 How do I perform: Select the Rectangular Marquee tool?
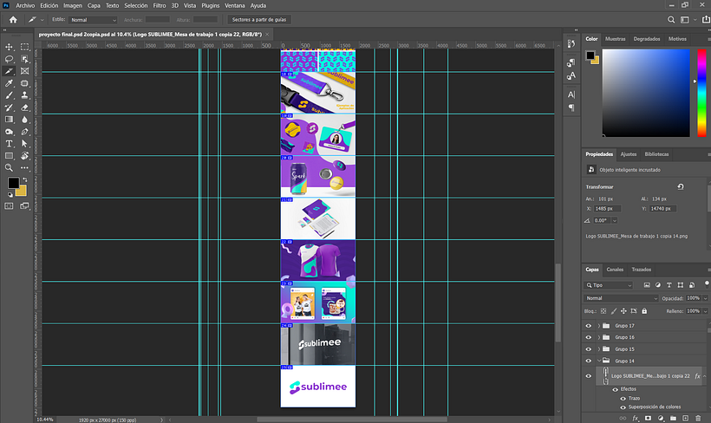pos(24,47)
